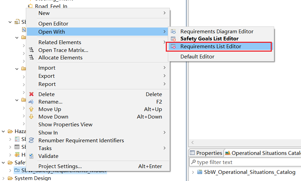Click the Move Up arrow icon
Image resolution: width=301 pixels, height=181 pixels.
click(31, 109)
